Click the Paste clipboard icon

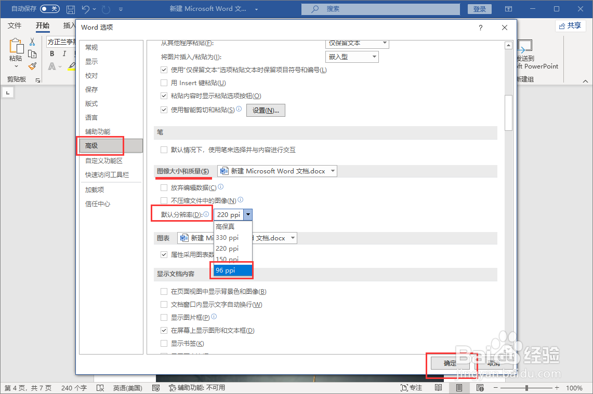click(x=16, y=46)
